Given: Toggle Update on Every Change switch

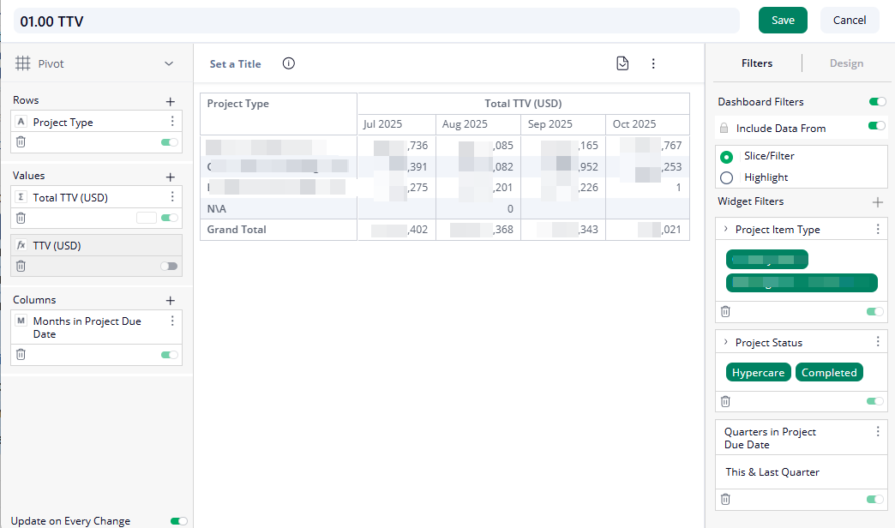Looking at the screenshot, I should coord(178,520).
